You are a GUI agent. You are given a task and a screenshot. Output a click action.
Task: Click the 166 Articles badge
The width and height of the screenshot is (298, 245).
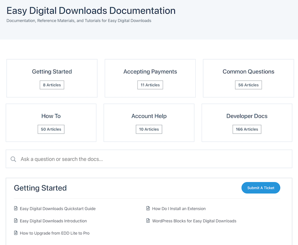click(247, 129)
